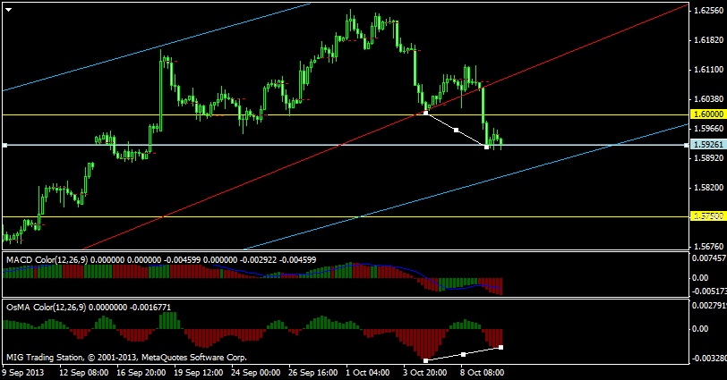This screenshot has width=727, height=380.
Task: Click the 1.62560 price scale value
Action: [708, 11]
